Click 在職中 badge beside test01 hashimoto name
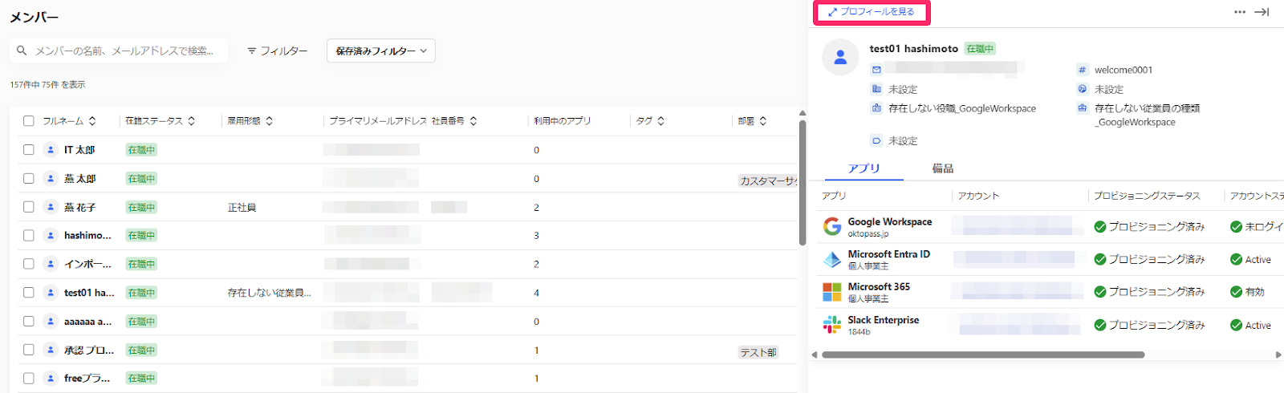This screenshot has height=393, width=1284. (980, 49)
